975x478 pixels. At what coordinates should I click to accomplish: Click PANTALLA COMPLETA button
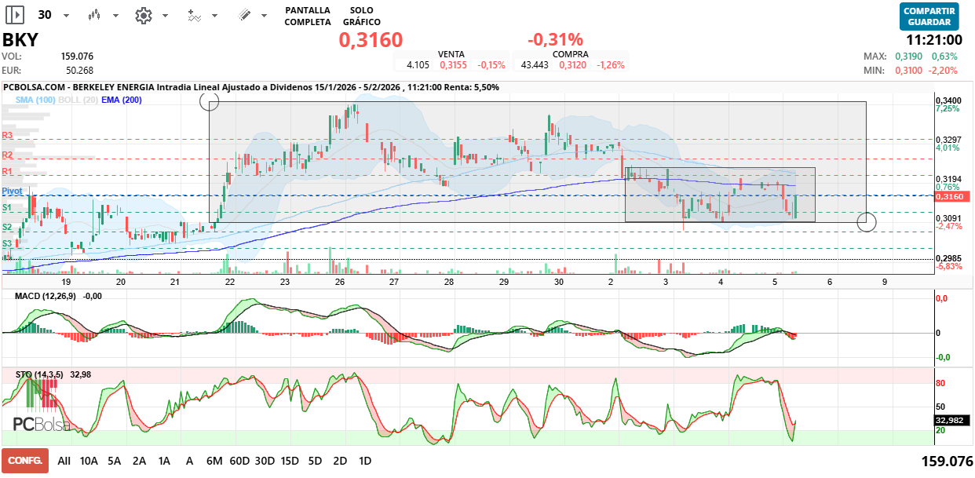(x=307, y=16)
